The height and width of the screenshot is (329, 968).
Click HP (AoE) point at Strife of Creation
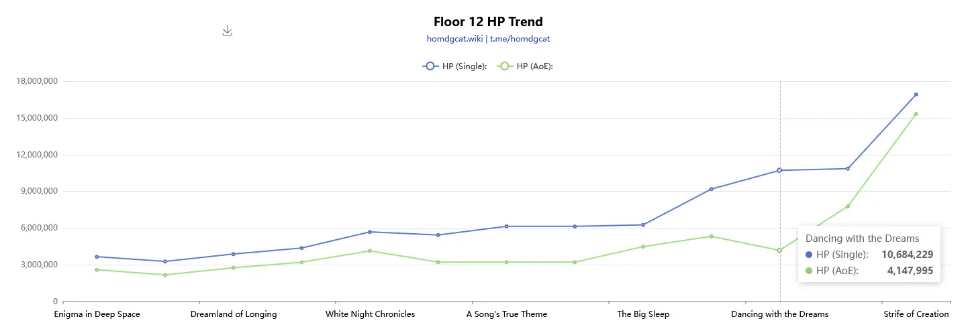[x=916, y=114]
